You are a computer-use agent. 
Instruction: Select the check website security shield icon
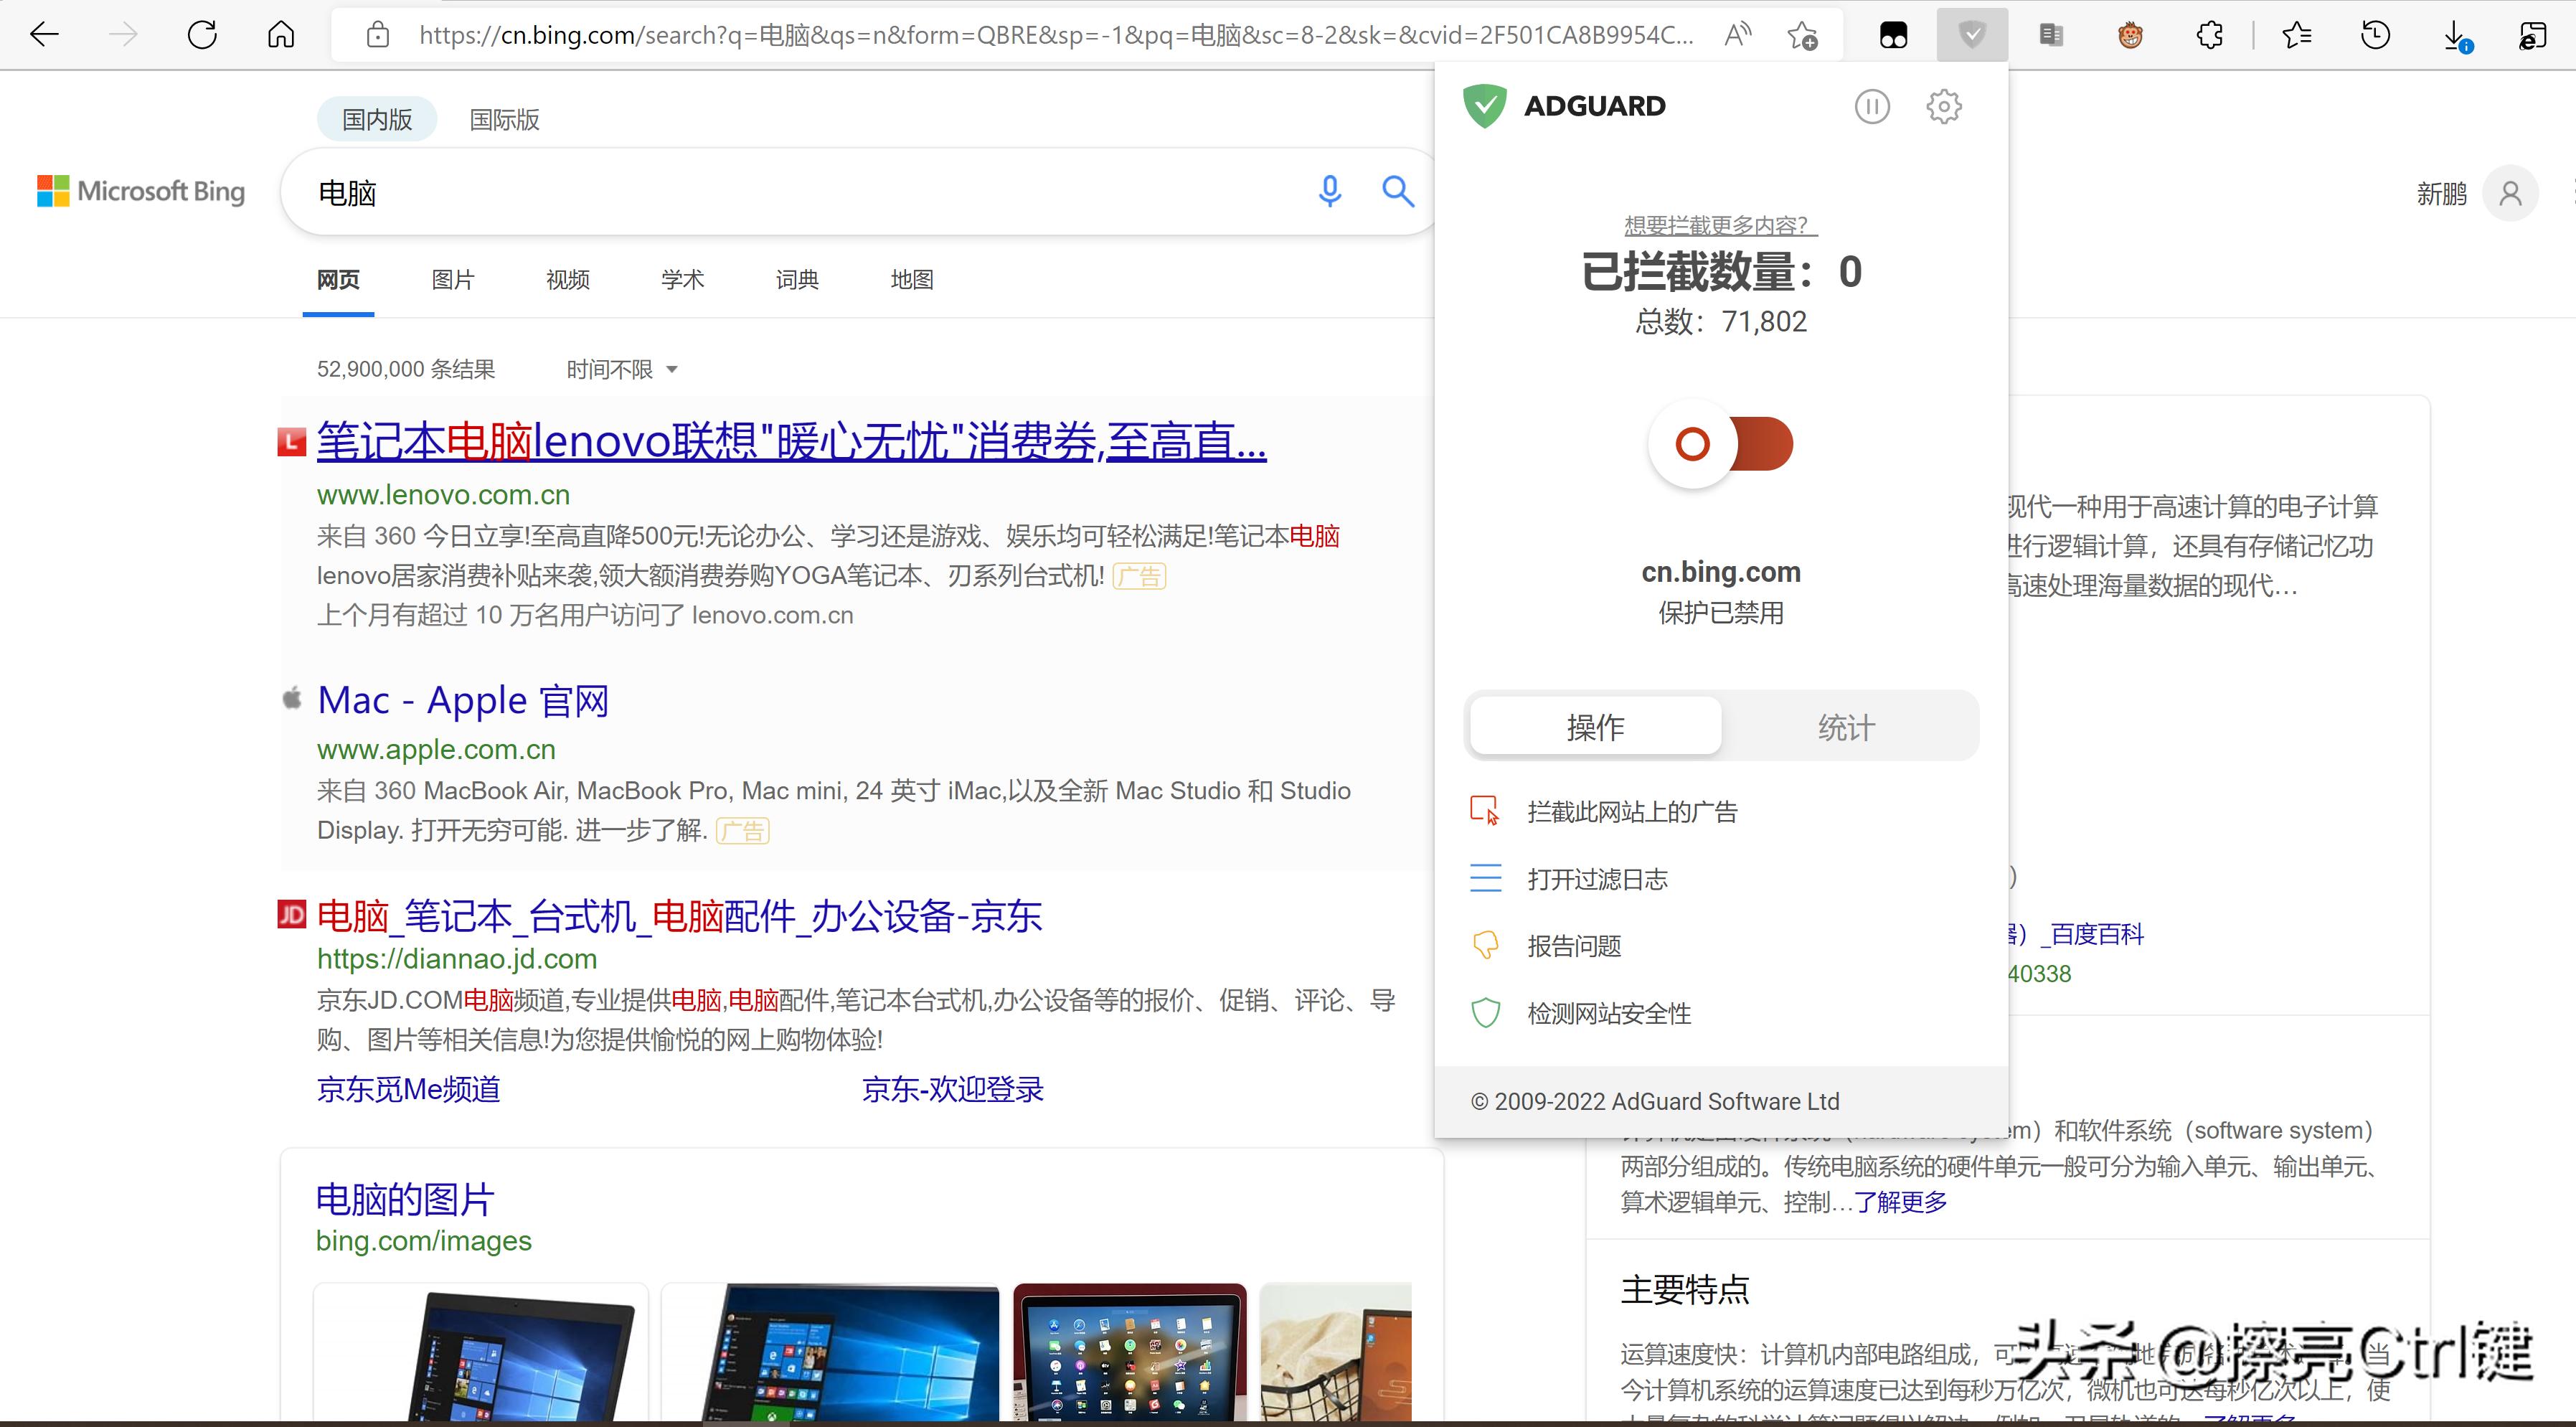1486,1012
